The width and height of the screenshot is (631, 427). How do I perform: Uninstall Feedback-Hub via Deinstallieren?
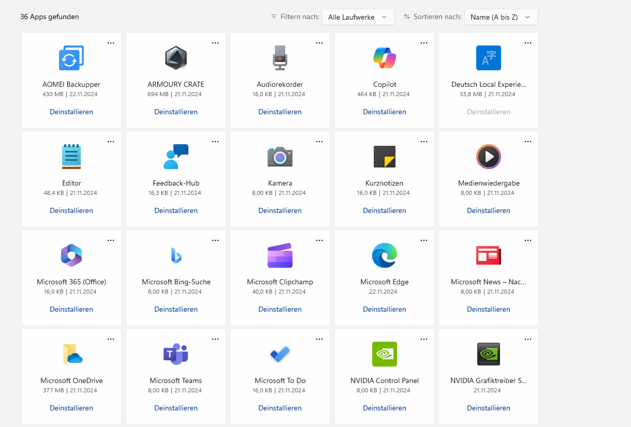pos(176,210)
